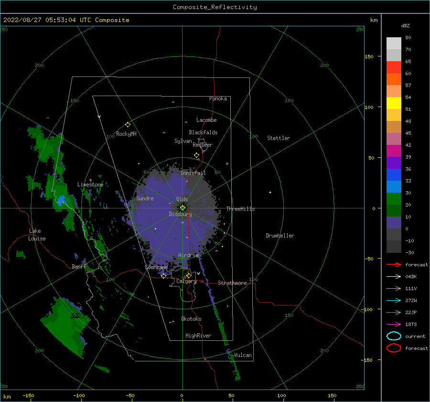Click the ThreeHills town label
The width and height of the screenshot is (430, 402).
[240, 209]
